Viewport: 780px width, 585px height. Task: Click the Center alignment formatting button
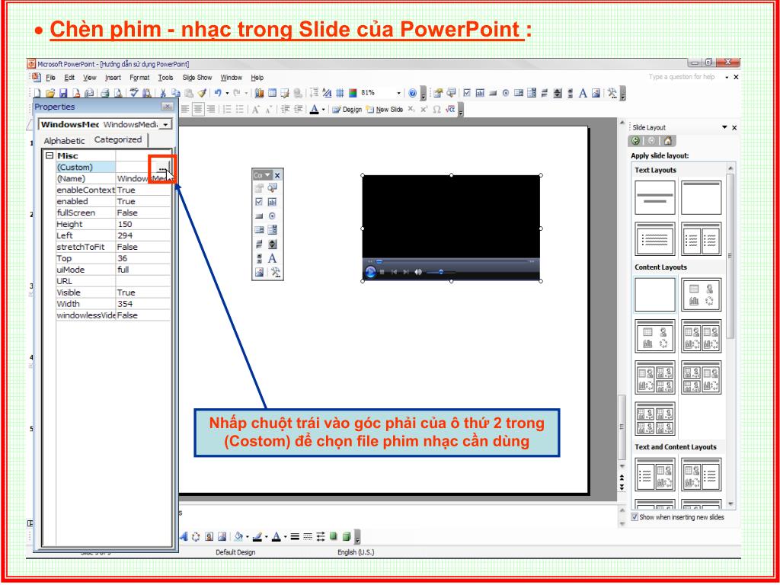[x=198, y=109]
